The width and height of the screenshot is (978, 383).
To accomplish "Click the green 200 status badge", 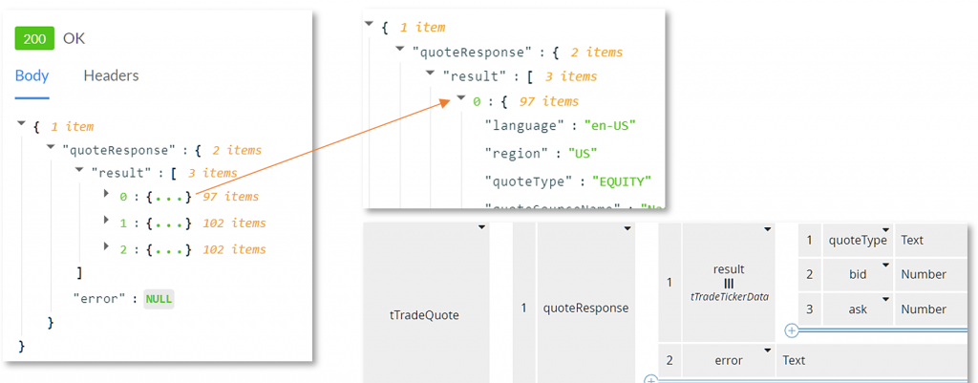I will [35, 38].
